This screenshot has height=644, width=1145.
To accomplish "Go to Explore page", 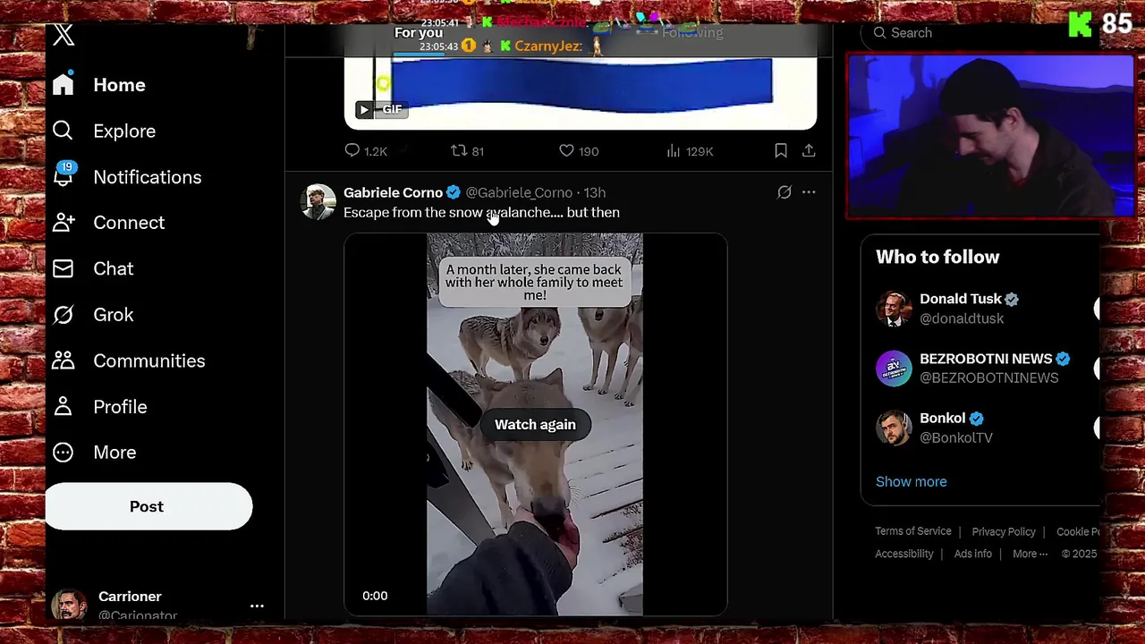I will coord(124,131).
